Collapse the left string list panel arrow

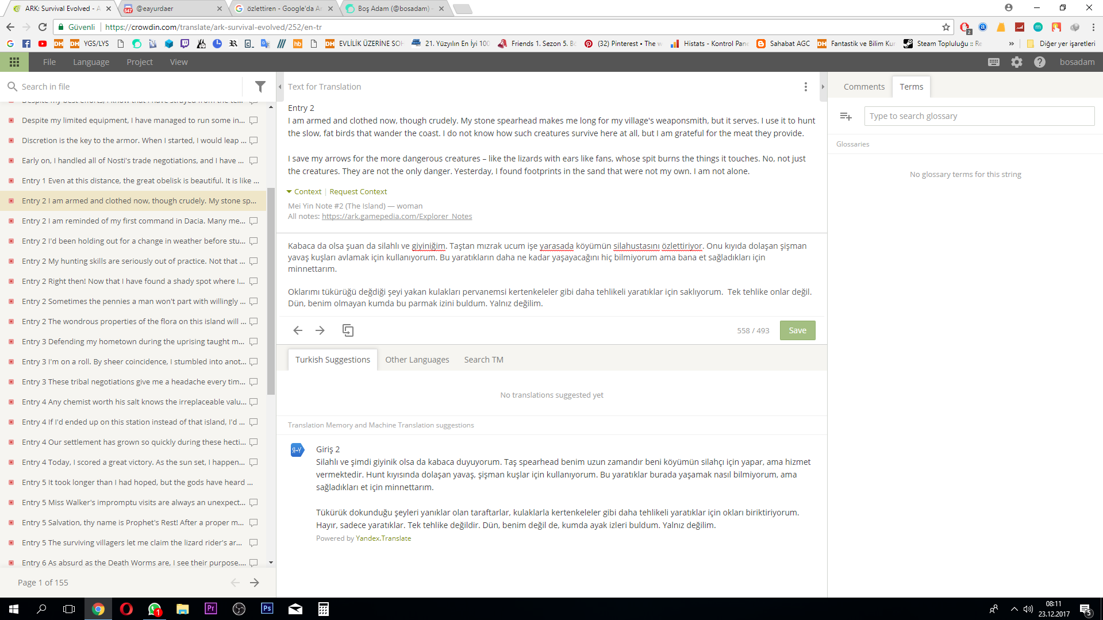click(x=280, y=87)
